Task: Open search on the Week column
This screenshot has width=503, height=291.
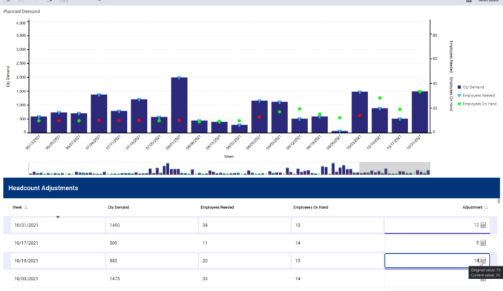Action: [x=26, y=208]
